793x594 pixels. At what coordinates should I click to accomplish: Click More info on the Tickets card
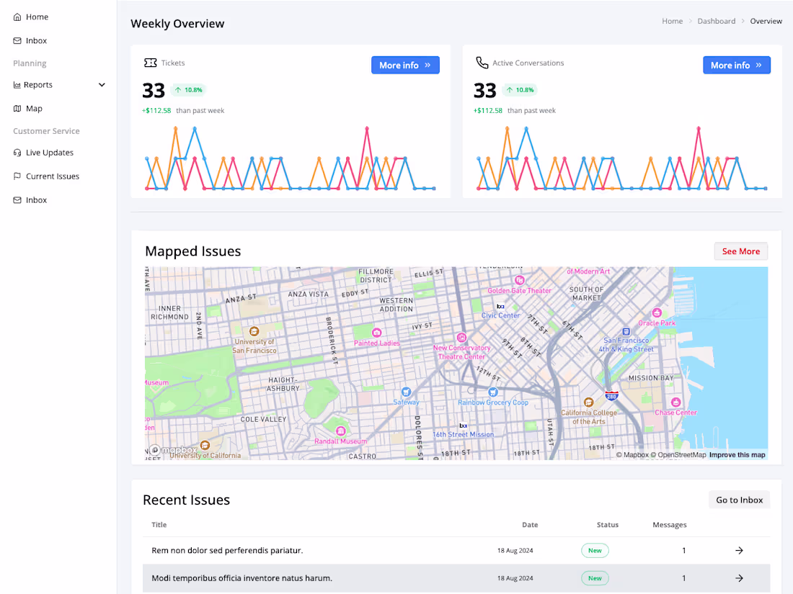point(405,65)
